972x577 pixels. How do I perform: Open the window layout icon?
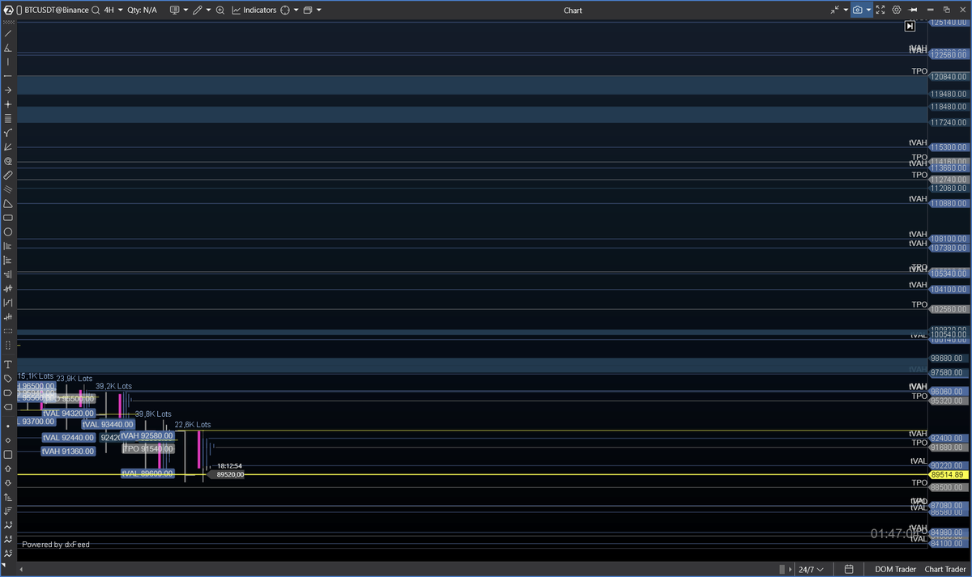point(308,11)
